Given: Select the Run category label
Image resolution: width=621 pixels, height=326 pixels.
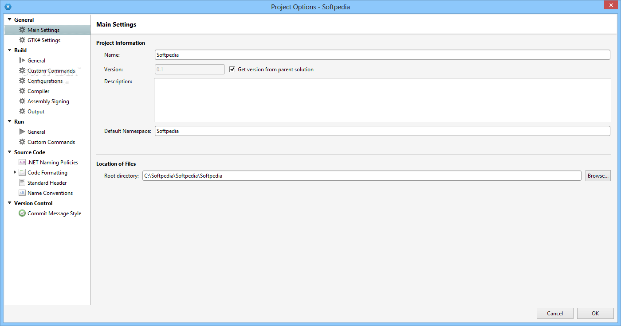Looking at the screenshot, I should pyautogui.click(x=19, y=121).
